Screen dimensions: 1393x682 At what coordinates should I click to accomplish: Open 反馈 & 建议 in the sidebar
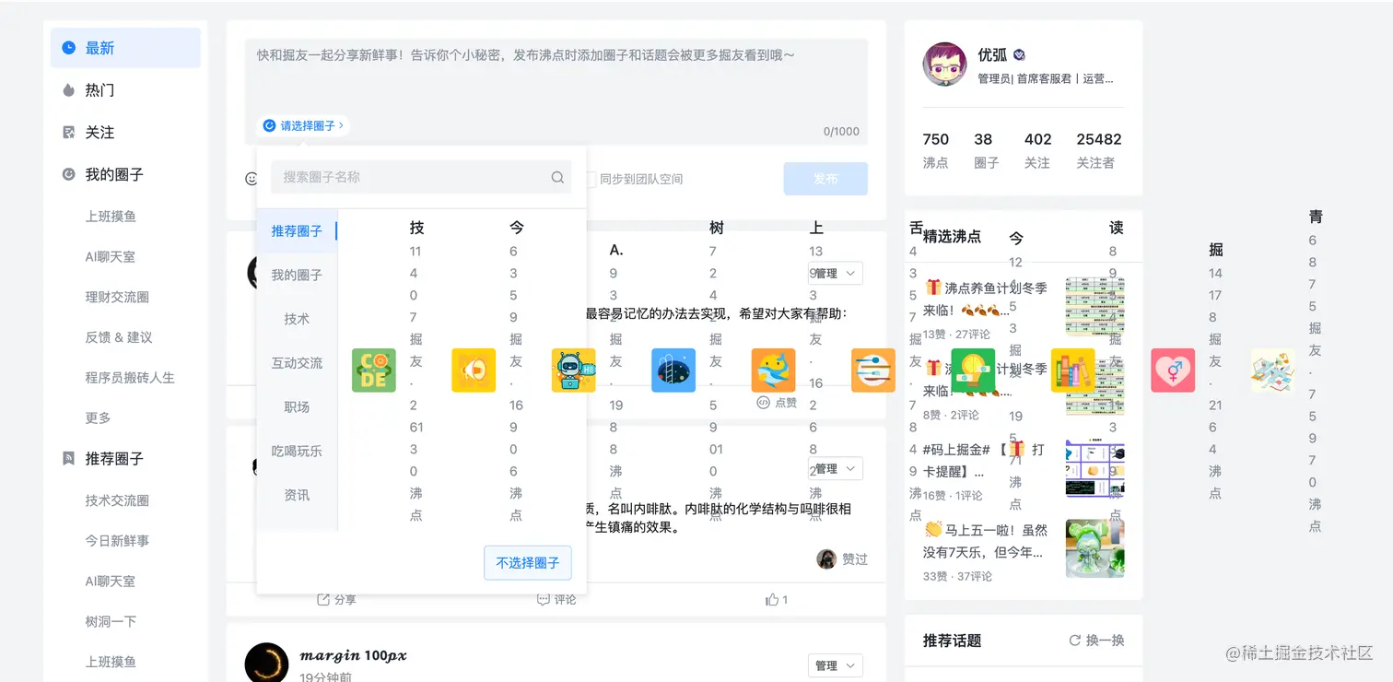(x=119, y=337)
